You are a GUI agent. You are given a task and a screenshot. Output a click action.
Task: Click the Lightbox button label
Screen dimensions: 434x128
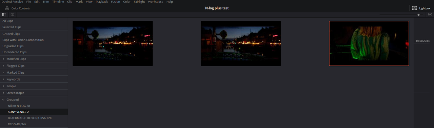(425, 8)
